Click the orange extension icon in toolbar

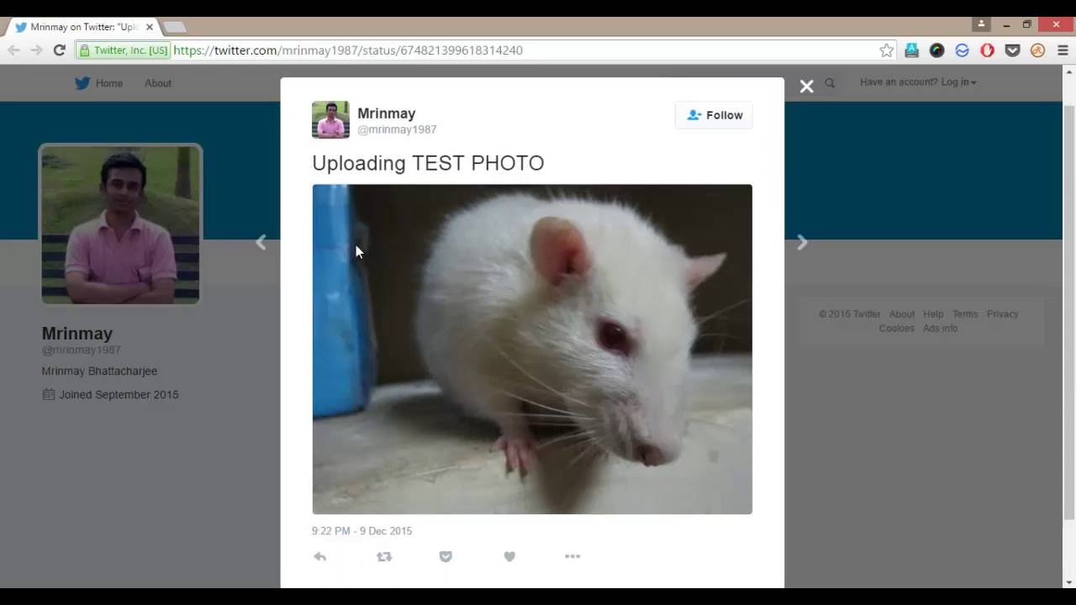pos(1037,50)
